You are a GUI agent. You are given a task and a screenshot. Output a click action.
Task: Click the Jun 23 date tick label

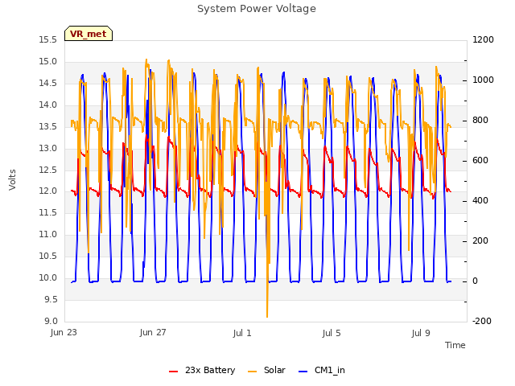tap(64, 332)
